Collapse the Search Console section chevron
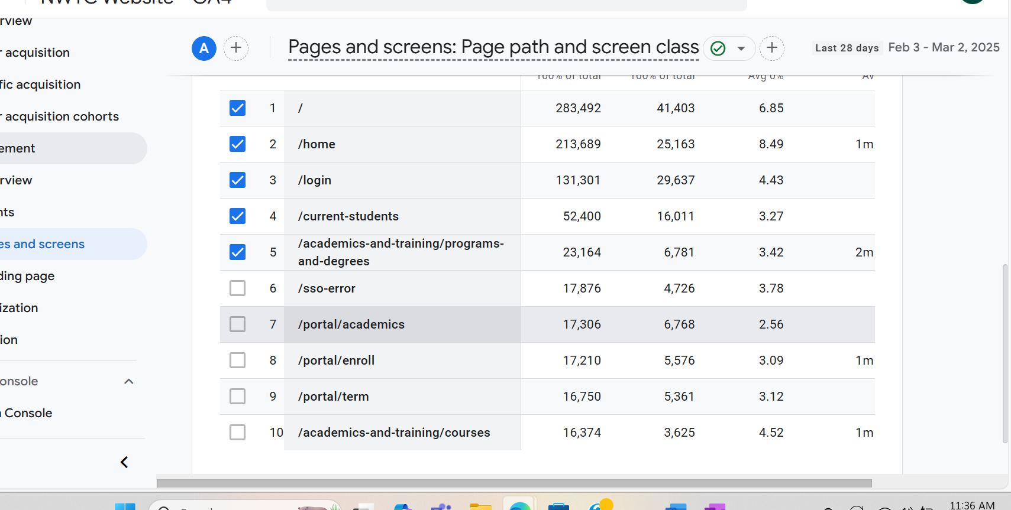 point(129,382)
